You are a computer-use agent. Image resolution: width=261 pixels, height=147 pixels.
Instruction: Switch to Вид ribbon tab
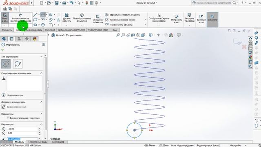(115, 30)
